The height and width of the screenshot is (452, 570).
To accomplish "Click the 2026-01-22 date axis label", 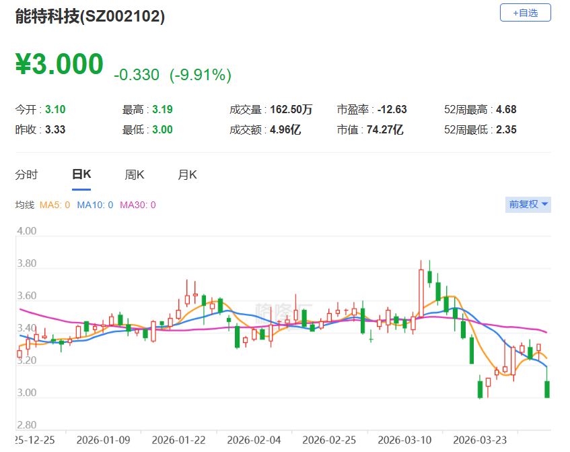I will tap(178, 441).
